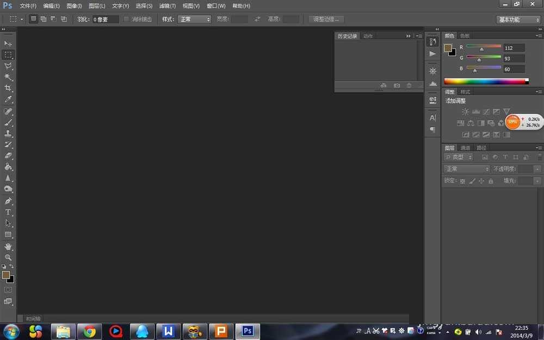The width and height of the screenshot is (544, 340).
Task: Select the Hand tool
Action: pos(8,246)
